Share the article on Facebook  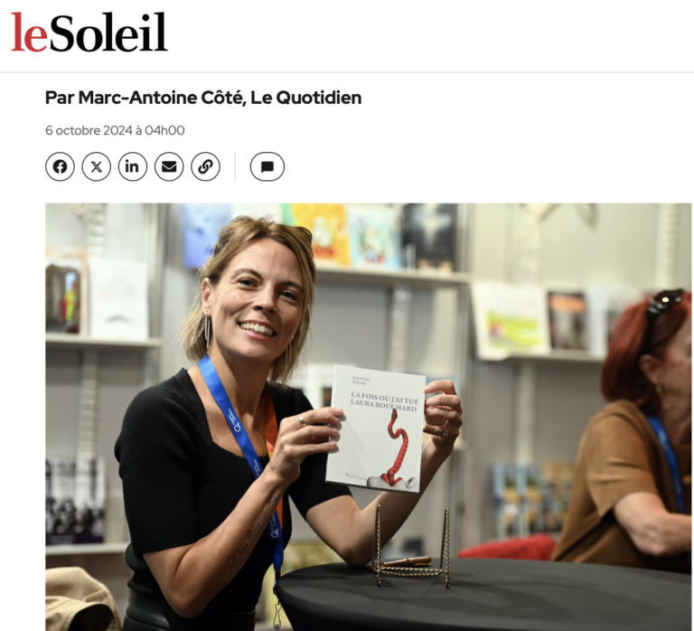pyautogui.click(x=60, y=167)
